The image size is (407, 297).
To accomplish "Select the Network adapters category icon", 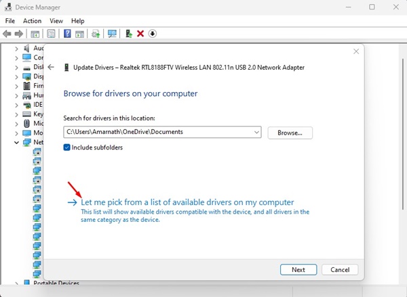I will 26,143.
